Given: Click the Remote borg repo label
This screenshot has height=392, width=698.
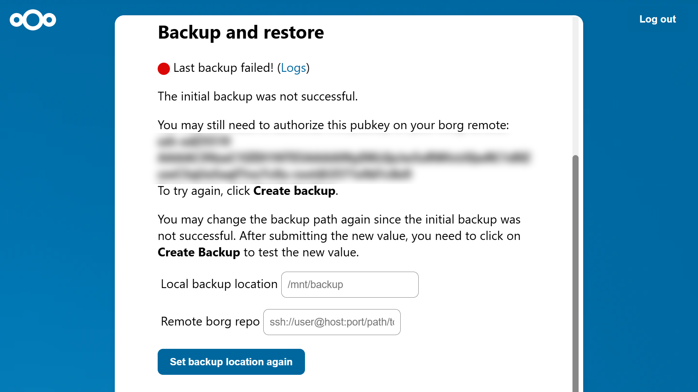Looking at the screenshot, I should [x=210, y=322].
